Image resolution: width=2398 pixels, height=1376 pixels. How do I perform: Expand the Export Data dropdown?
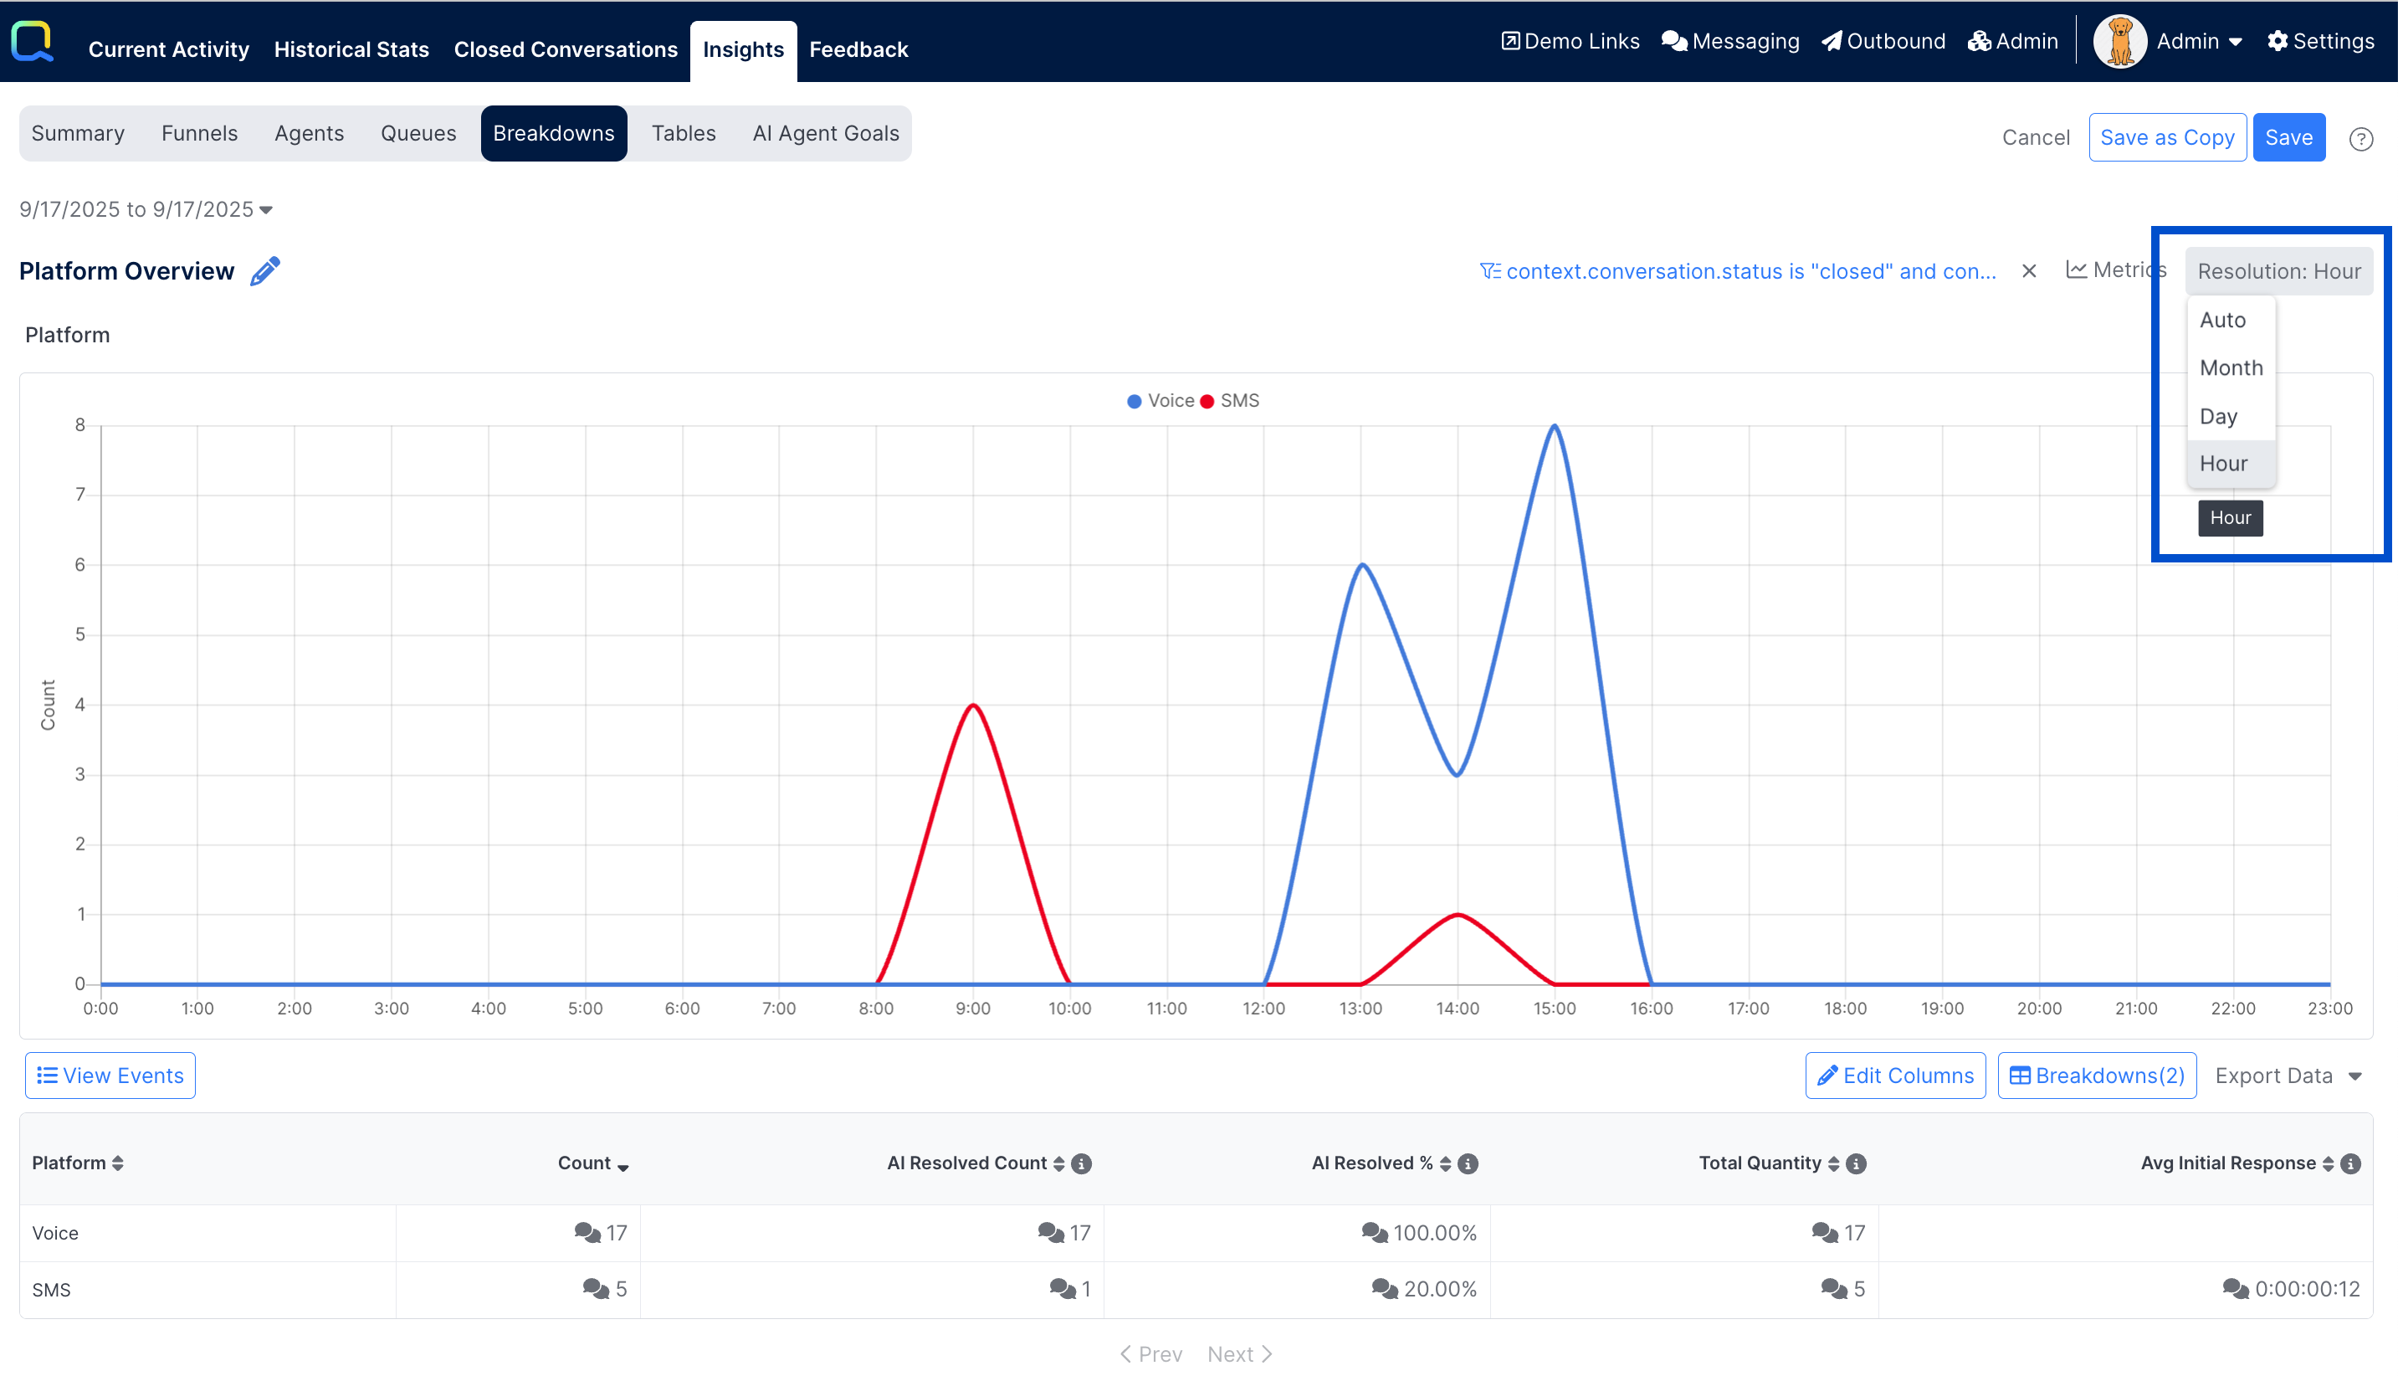pos(2288,1076)
